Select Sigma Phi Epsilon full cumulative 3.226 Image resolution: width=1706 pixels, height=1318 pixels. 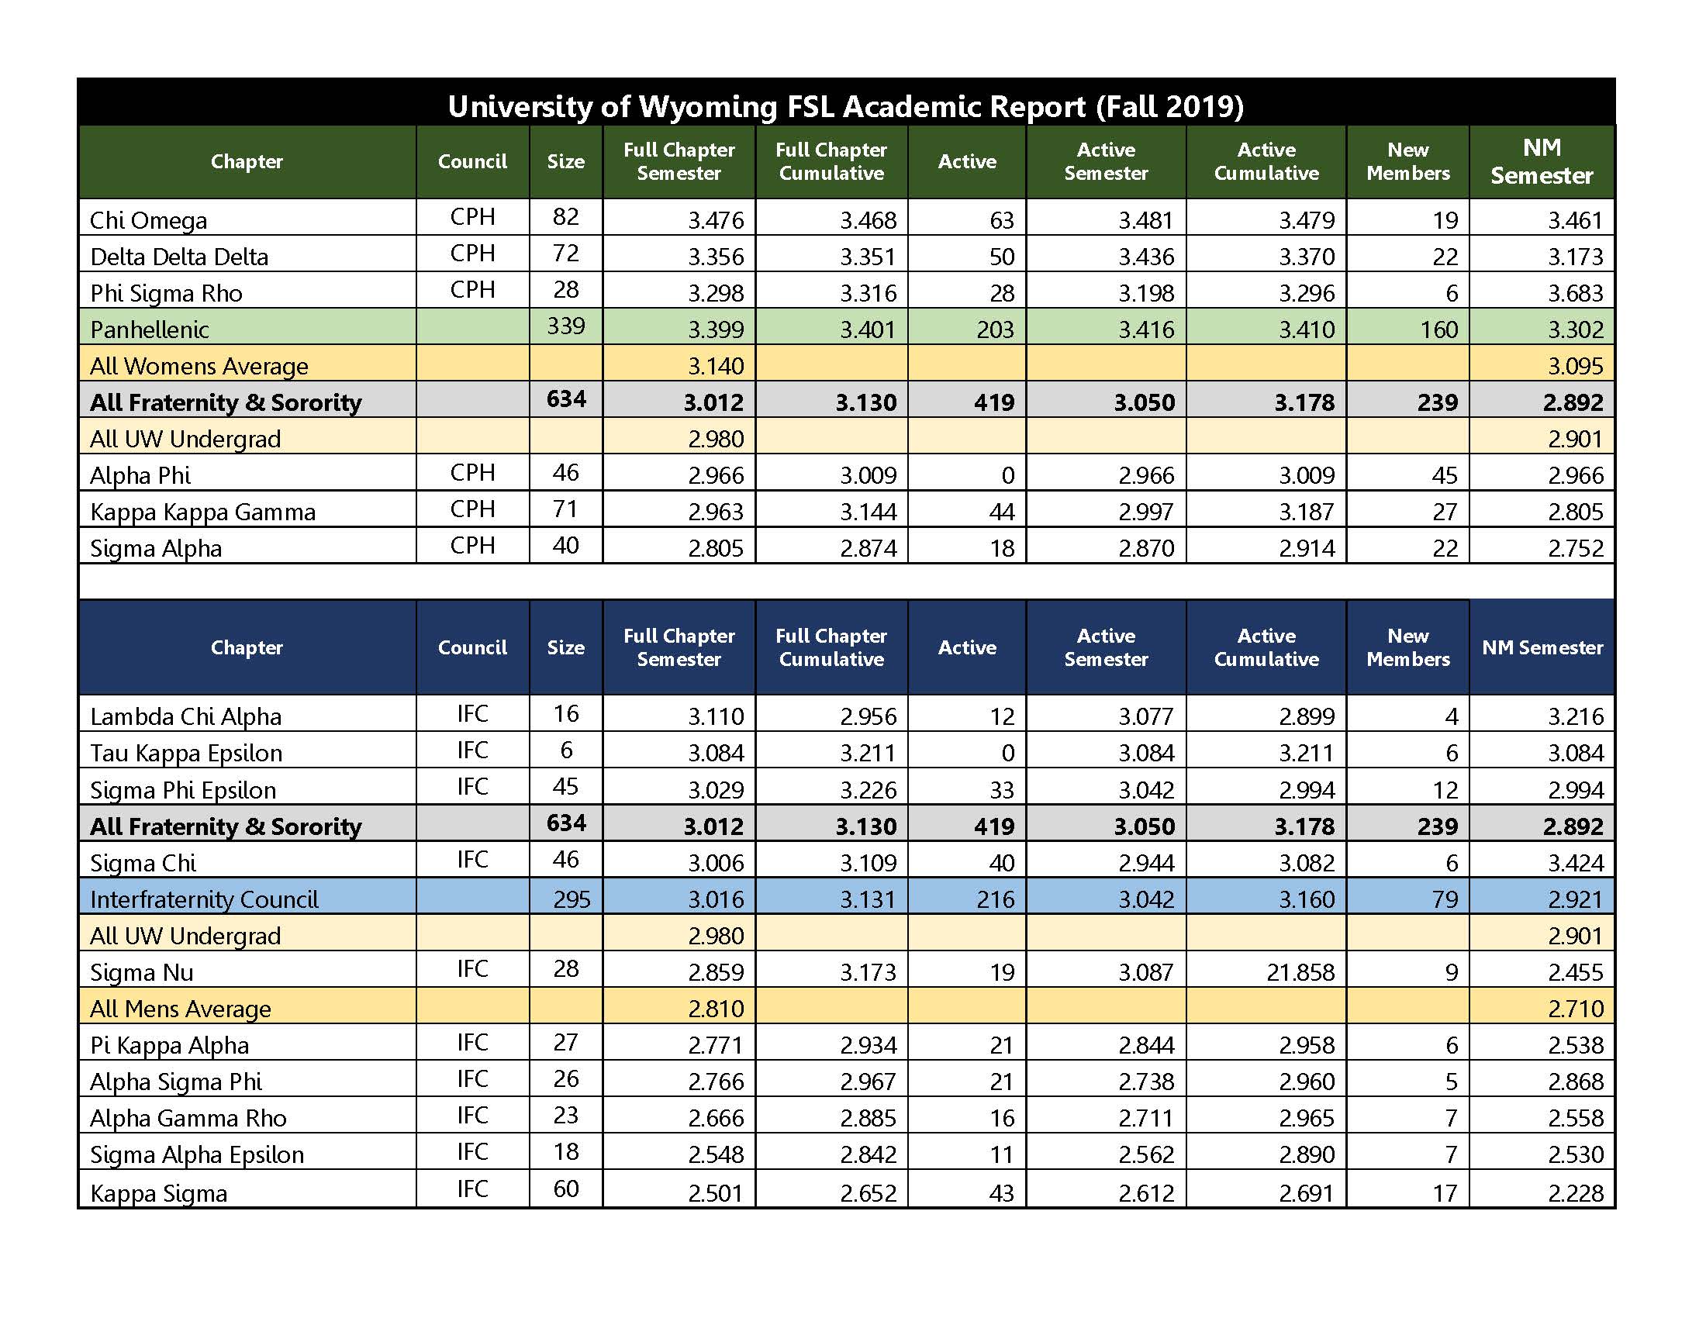tap(868, 789)
